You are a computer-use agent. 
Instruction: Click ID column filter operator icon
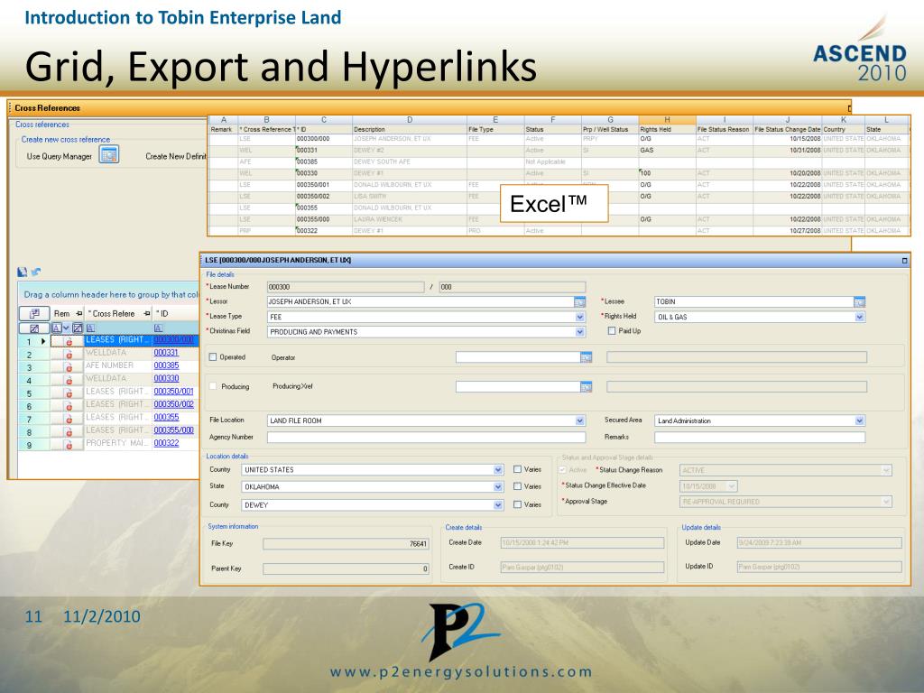[159, 328]
